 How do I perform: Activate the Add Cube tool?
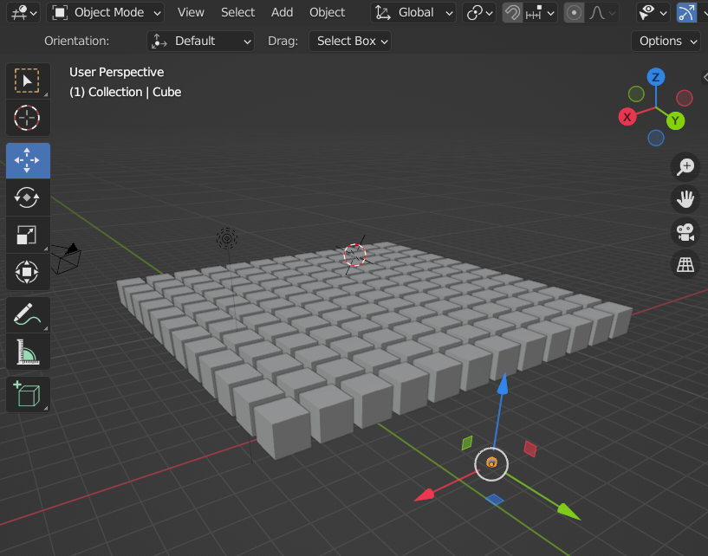click(x=28, y=394)
